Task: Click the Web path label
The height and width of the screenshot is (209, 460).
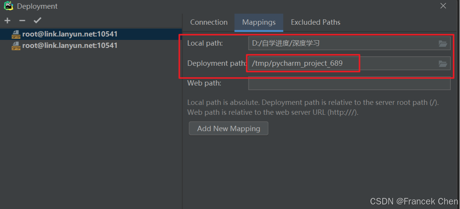Action: [204, 83]
